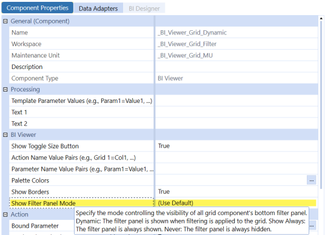Click the Parameter Name Value Pairs field
Viewport: 325px width, 235px height.
point(236,169)
